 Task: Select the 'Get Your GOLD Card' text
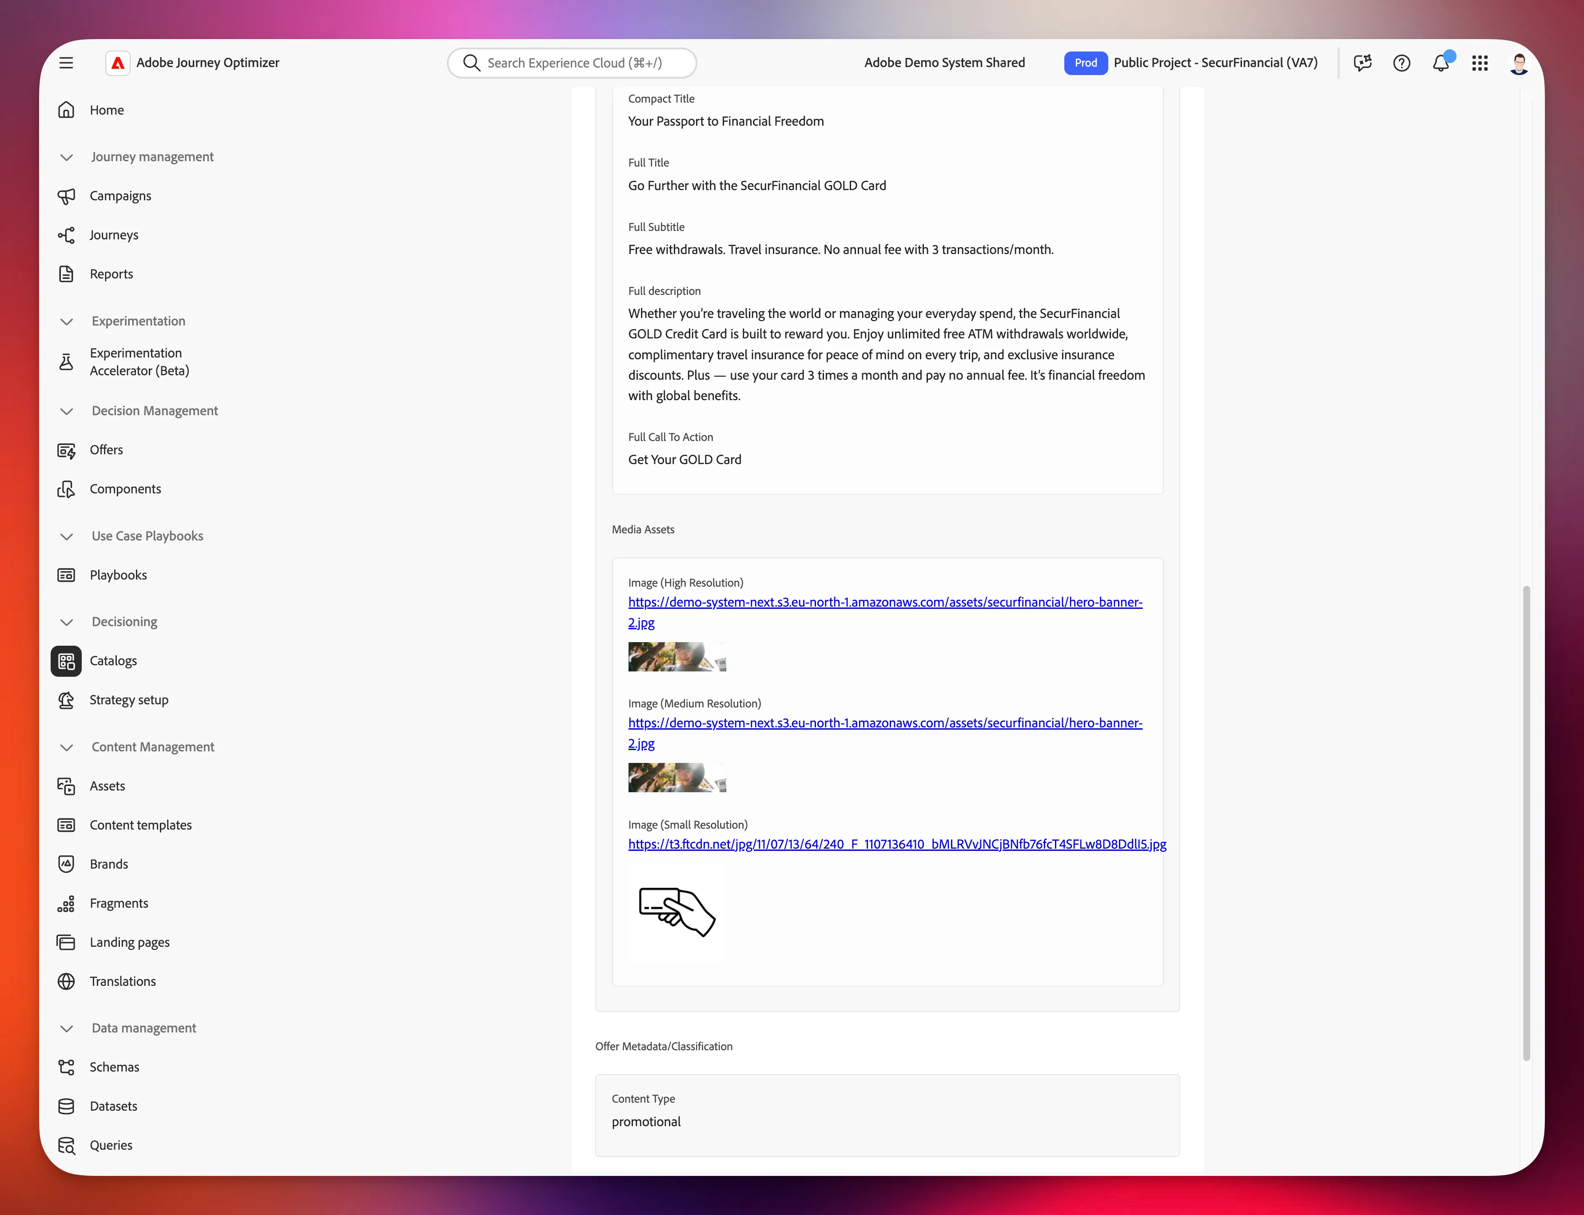684,460
